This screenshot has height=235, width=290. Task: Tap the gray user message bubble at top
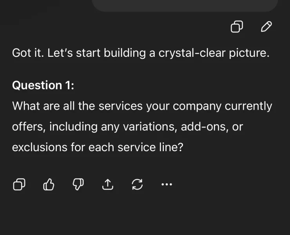[x=185, y=5]
